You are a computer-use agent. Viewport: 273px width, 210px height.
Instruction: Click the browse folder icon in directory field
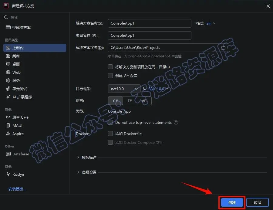pos(223,48)
